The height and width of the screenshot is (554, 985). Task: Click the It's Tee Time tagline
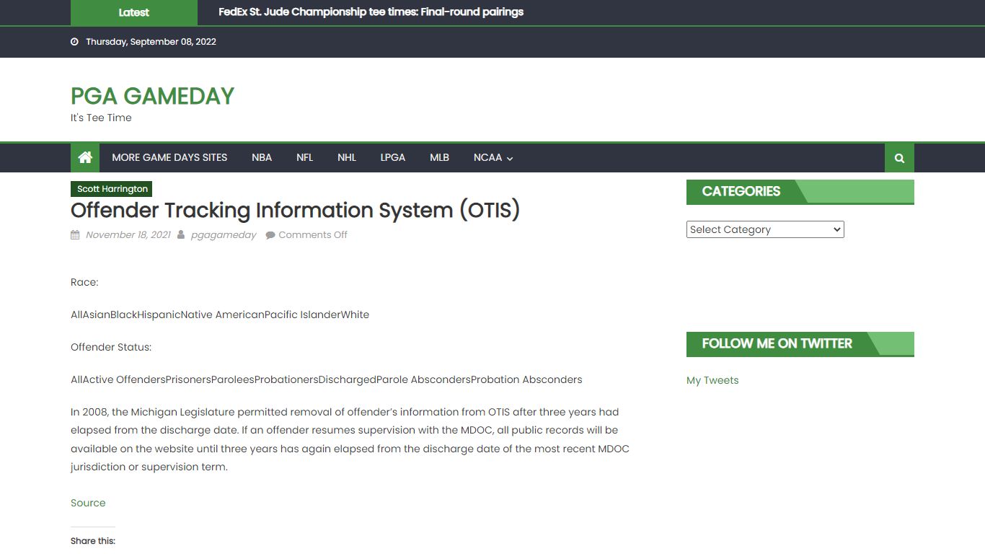tap(101, 118)
